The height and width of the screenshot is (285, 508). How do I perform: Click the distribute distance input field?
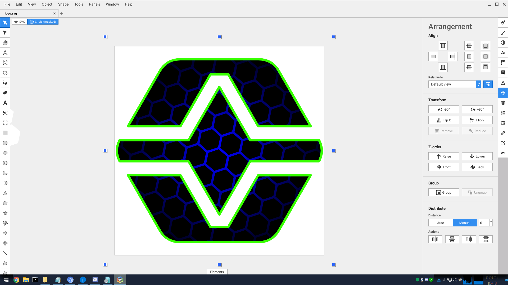pyautogui.click(x=484, y=223)
